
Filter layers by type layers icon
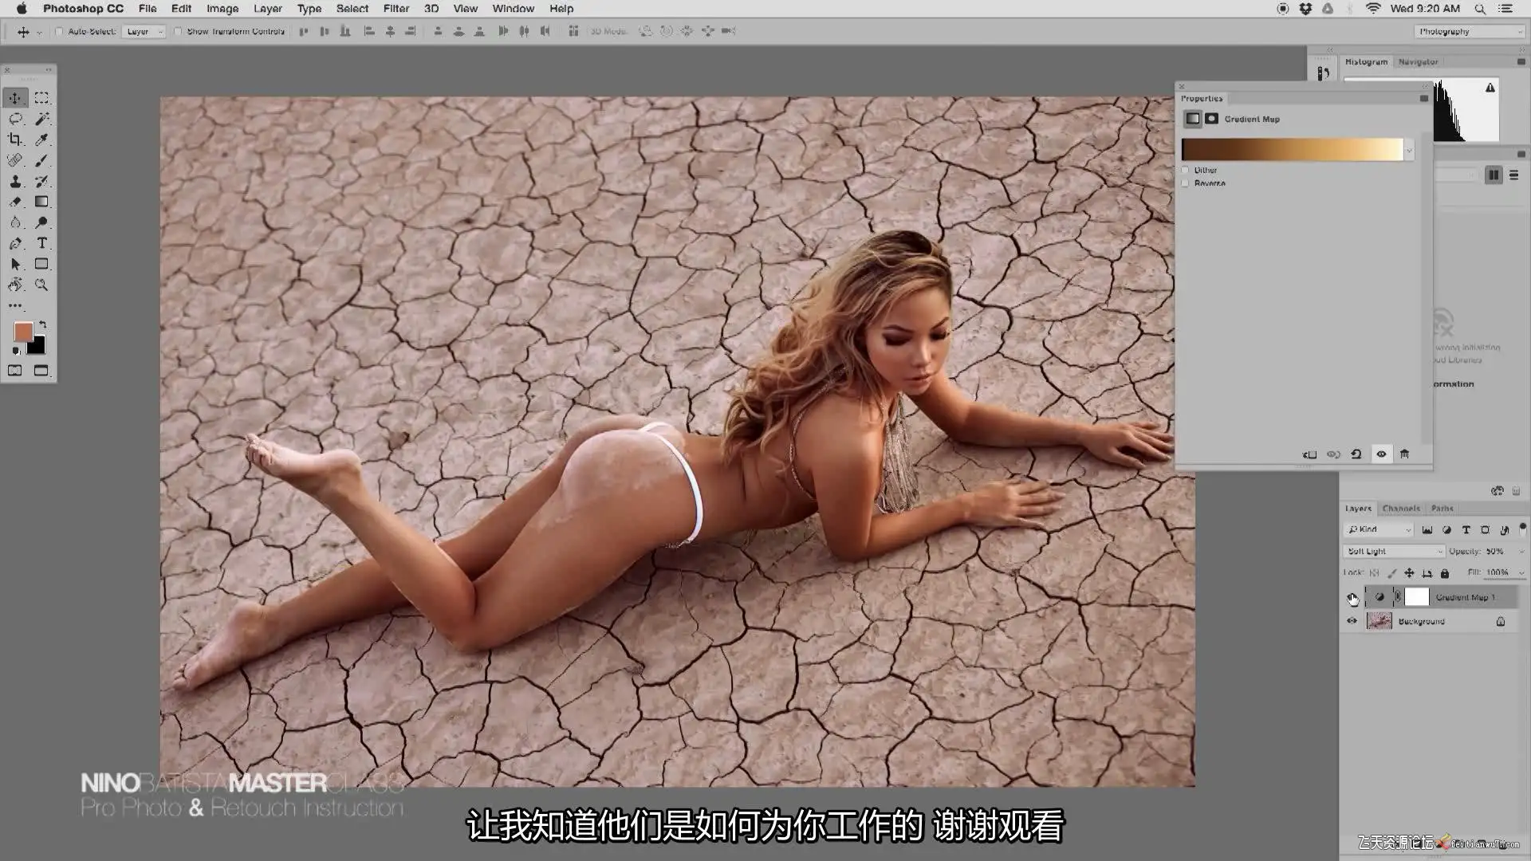[1466, 529]
